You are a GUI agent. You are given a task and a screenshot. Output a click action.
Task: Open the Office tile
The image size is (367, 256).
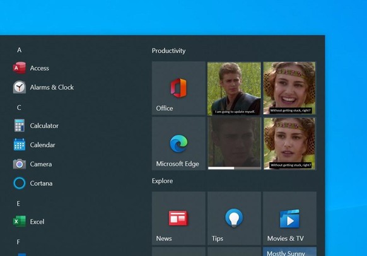click(178, 88)
